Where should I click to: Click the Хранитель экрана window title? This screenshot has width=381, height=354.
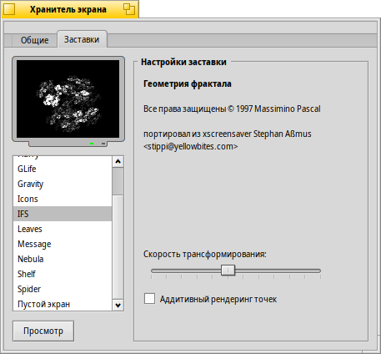click(68, 9)
